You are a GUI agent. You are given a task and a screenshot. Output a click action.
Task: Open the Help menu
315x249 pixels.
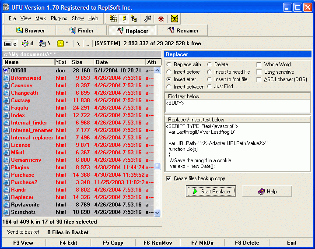pyautogui.click(x=93, y=18)
